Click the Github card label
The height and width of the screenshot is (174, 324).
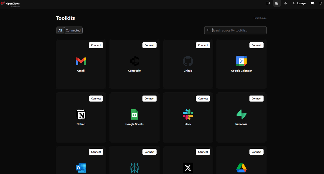tap(188, 71)
